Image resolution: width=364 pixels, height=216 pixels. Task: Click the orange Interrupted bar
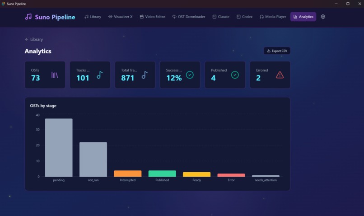[x=128, y=174]
